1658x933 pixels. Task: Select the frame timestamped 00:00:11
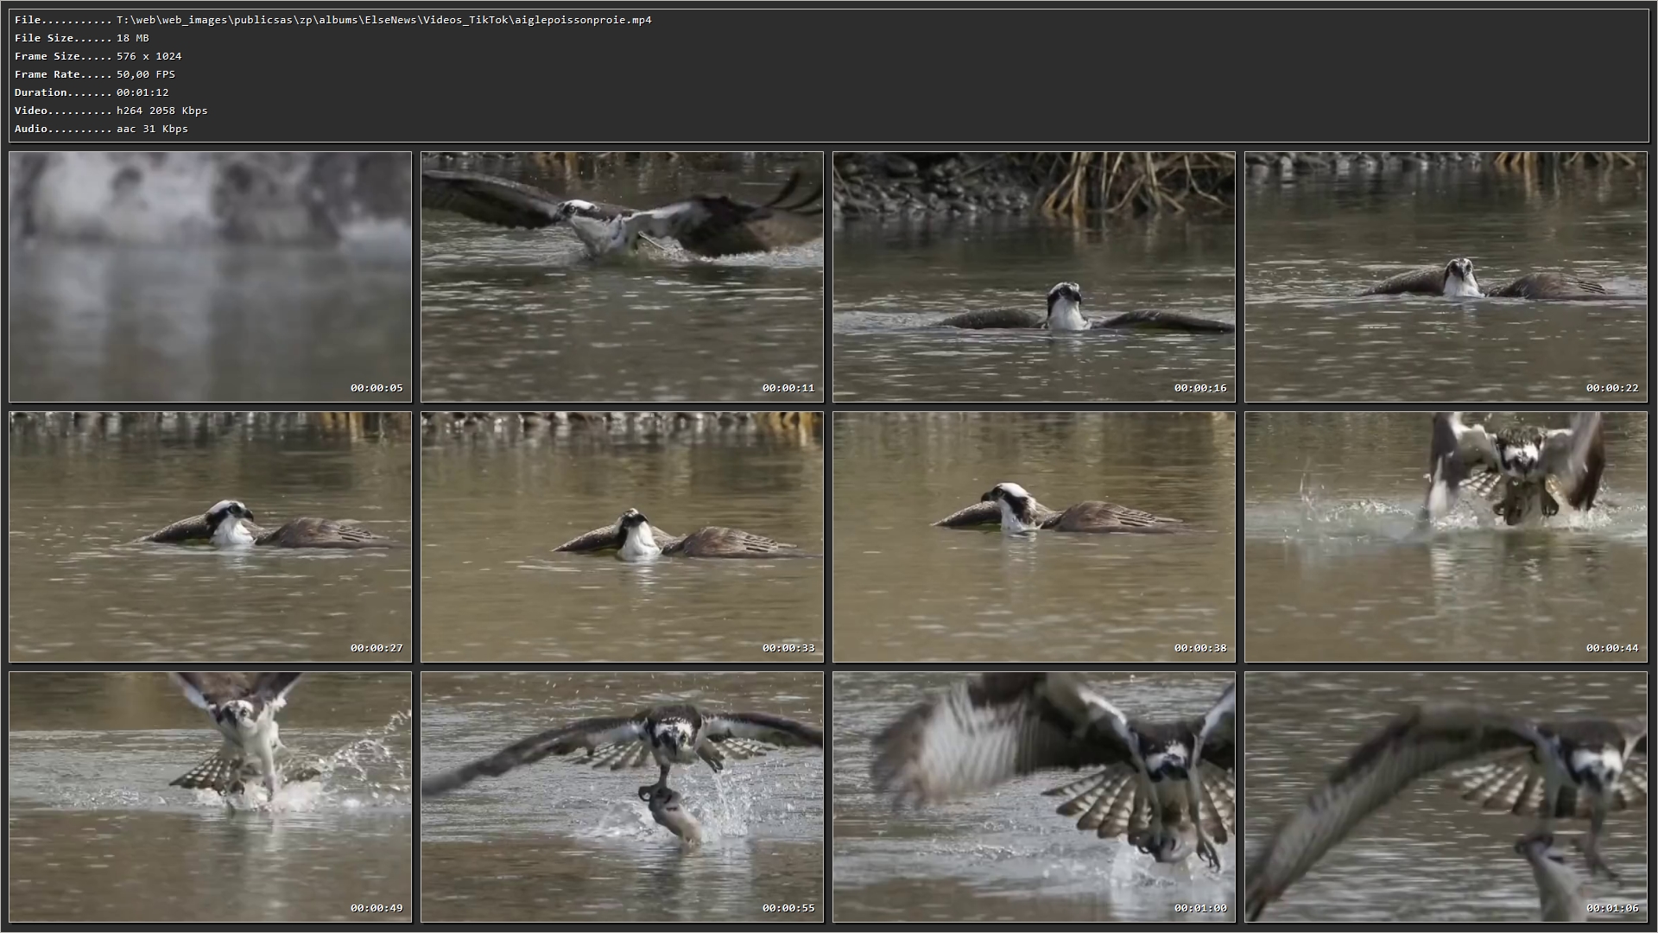pos(622,276)
